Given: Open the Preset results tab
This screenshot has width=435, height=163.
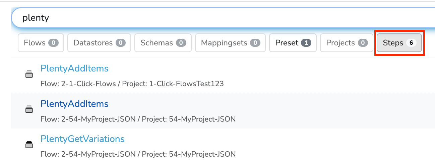Looking at the screenshot, I should point(293,43).
